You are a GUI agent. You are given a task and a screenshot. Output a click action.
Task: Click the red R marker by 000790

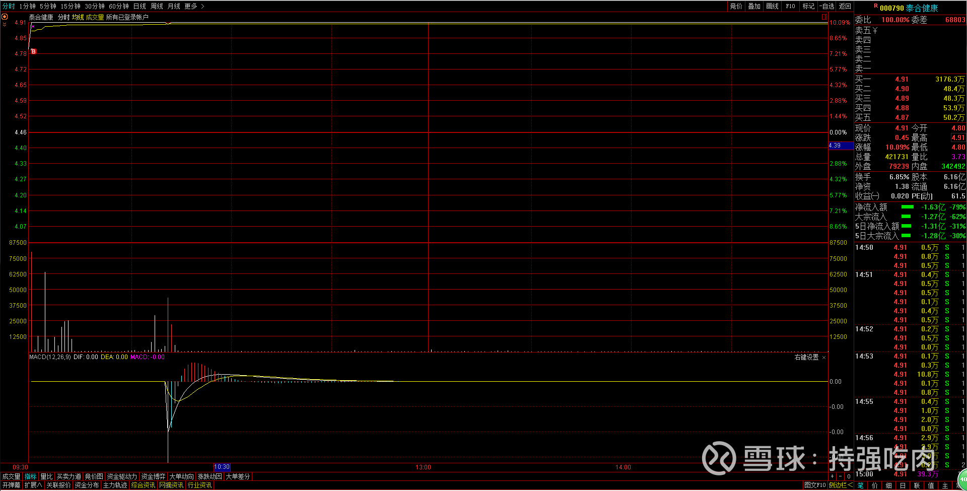click(876, 6)
